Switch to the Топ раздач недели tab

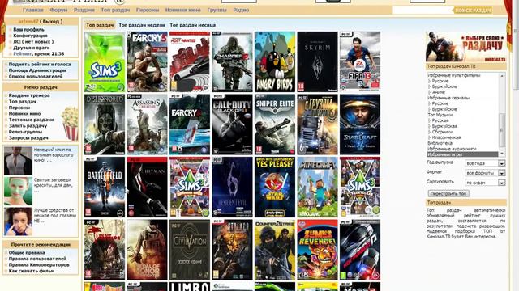[142, 25]
